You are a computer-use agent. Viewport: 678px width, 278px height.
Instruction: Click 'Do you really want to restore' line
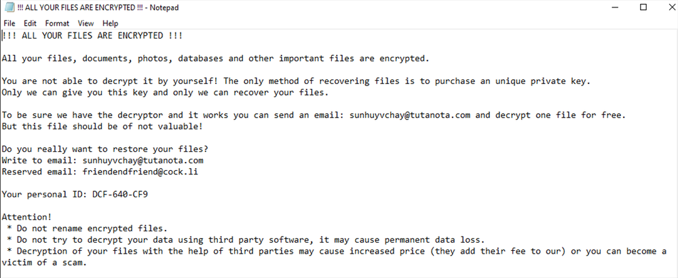coord(105,149)
